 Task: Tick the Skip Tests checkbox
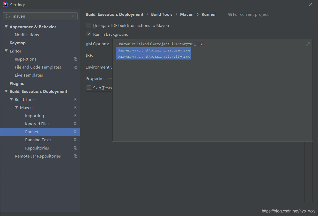coord(89,88)
